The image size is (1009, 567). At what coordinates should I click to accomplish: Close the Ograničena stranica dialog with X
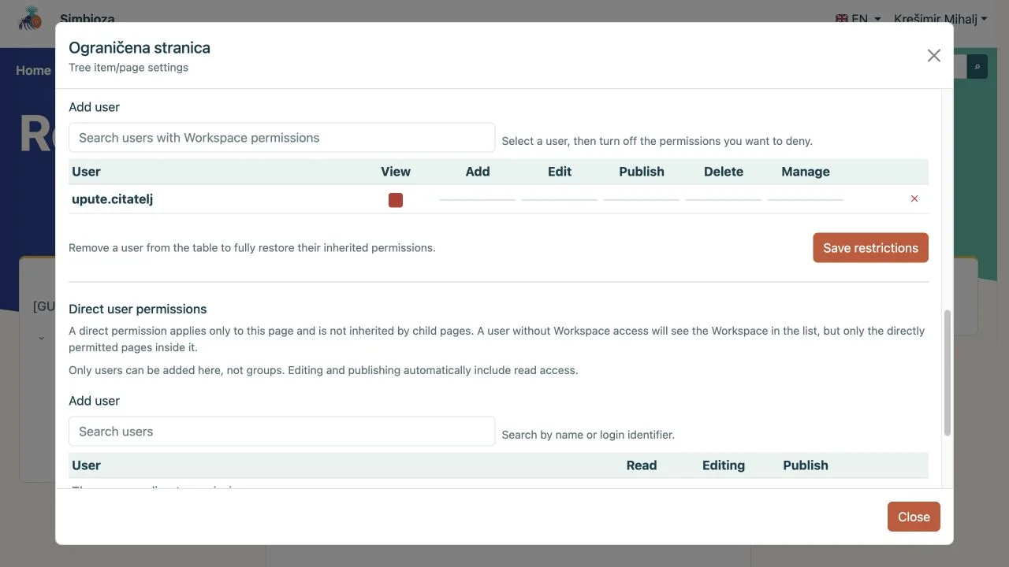point(934,55)
